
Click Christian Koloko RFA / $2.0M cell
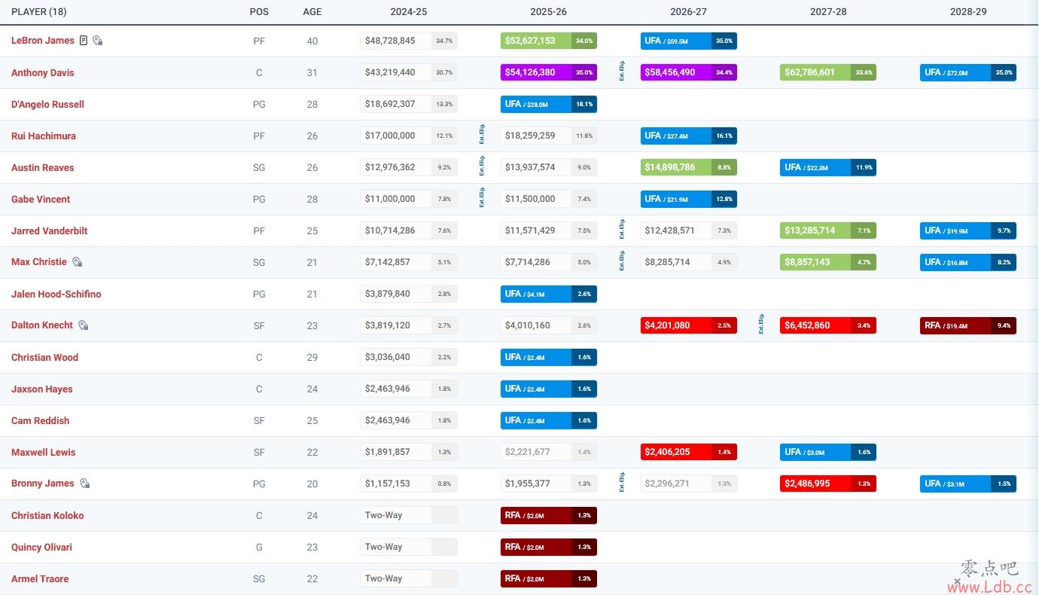(549, 515)
